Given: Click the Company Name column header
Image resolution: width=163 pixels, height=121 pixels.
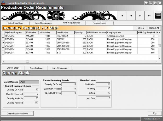Looking at the screenshot, I should point(122,33).
